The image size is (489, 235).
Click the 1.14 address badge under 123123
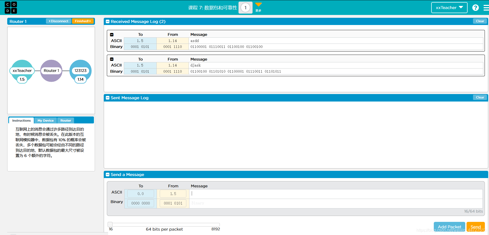tap(81, 79)
